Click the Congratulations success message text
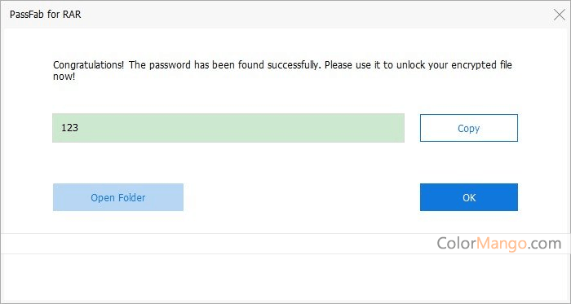The height and width of the screenshot is (304, 571). (x=282, y=71)
